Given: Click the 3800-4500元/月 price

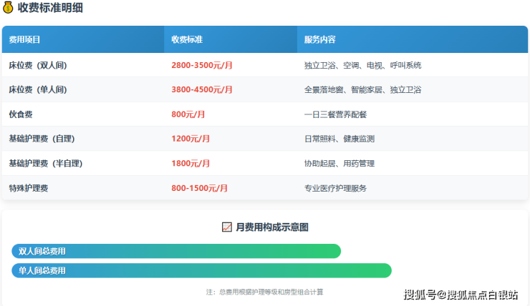Looking at the screenshot, I should click(202, 90).
